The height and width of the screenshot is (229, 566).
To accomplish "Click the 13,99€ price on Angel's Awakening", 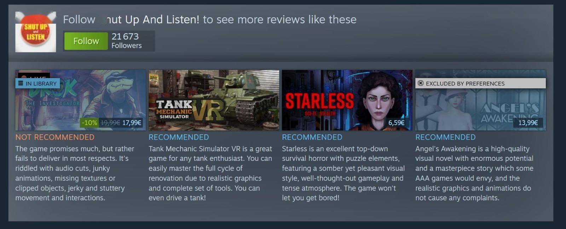I will point(528,123).
